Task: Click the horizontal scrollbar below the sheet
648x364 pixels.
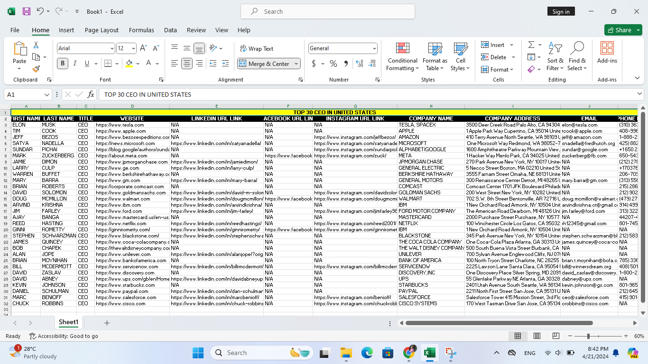Action: pos(499,323)
